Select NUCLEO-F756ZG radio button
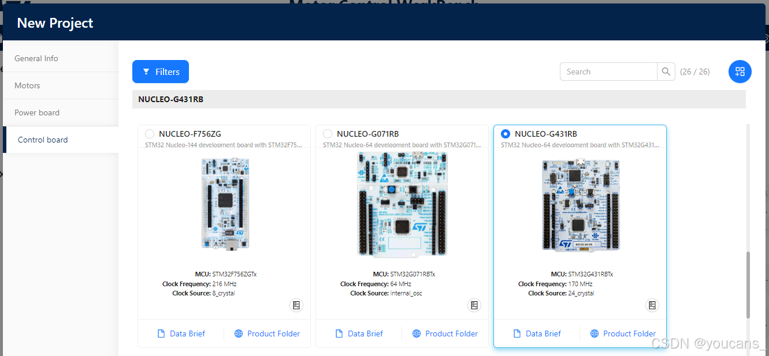Image resolution: width=769 pixels, height=356 pixels. click(150, 134)
